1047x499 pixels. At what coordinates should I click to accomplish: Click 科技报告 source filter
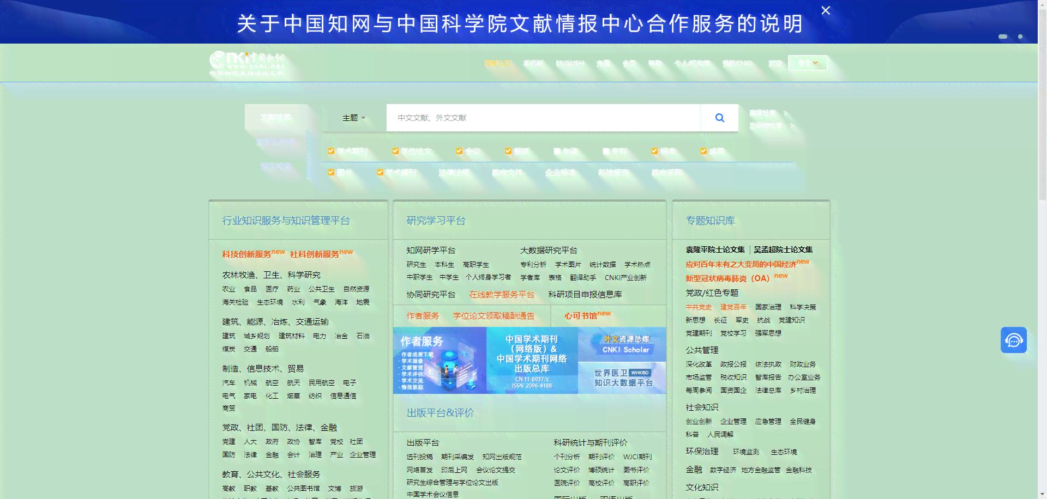(613, 172)
